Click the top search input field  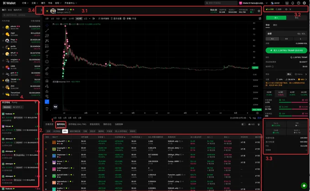221,3
